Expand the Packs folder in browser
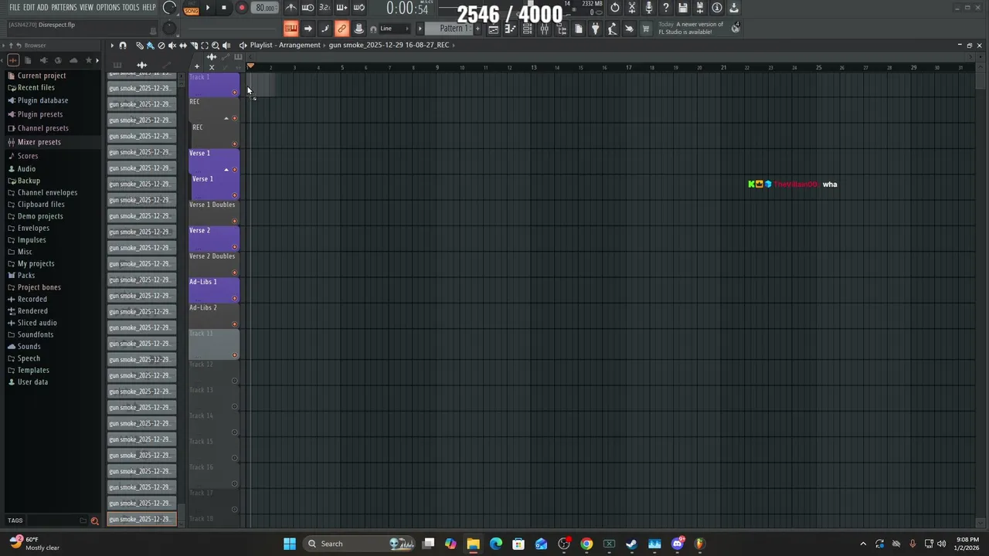The height and width of the screenshot is (556, 989). [x=26, y=276]
